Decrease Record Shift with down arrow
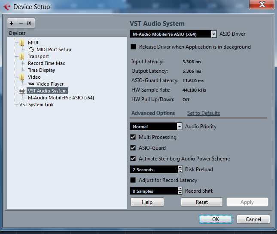This screenshot has height=234, width=277. coord(180,193)
